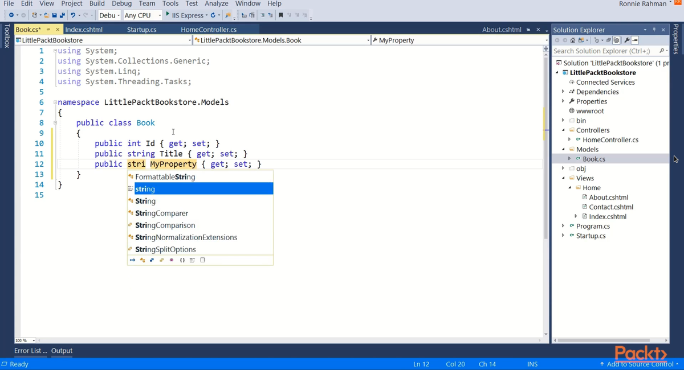Collapse the Book class outlining toggle
The image size is (684, 370).
pyautogui.click(x=55, y=123)
